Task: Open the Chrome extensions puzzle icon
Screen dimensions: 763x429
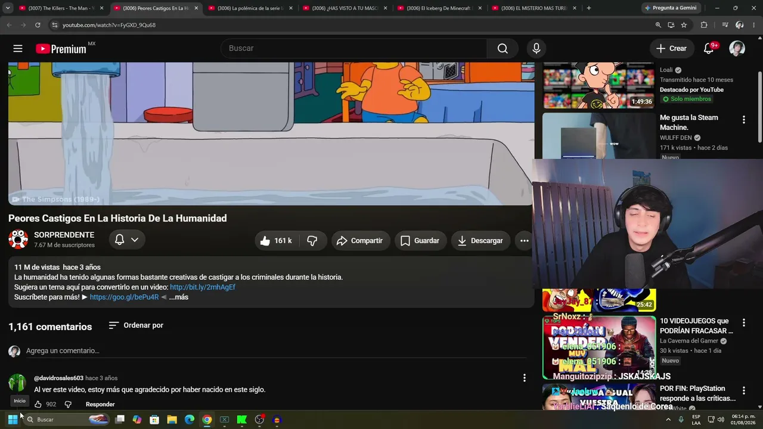Action: tap(704, 25)
